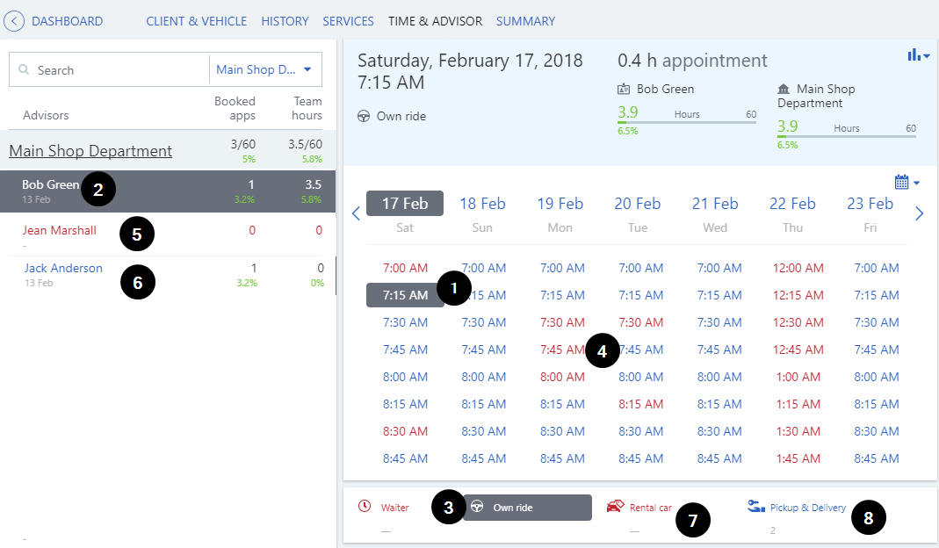Click the Waiter clock icon
This screenshot has width=939, height=548.
(x=365, y=507)
